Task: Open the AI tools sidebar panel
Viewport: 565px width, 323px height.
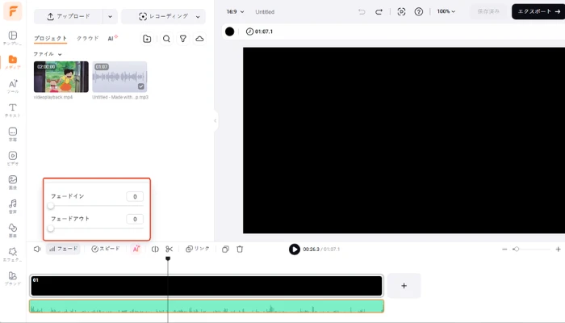Action: click(13, 86)
